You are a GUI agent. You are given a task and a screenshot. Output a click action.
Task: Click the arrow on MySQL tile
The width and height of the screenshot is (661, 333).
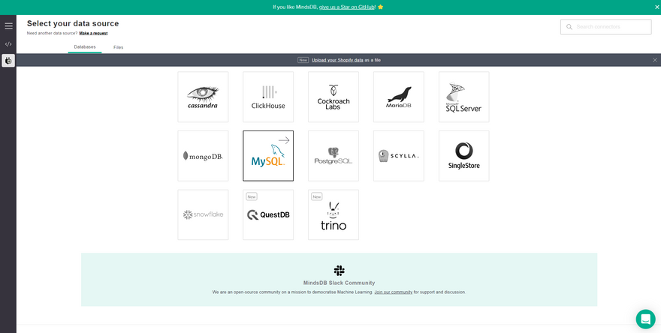284,140
